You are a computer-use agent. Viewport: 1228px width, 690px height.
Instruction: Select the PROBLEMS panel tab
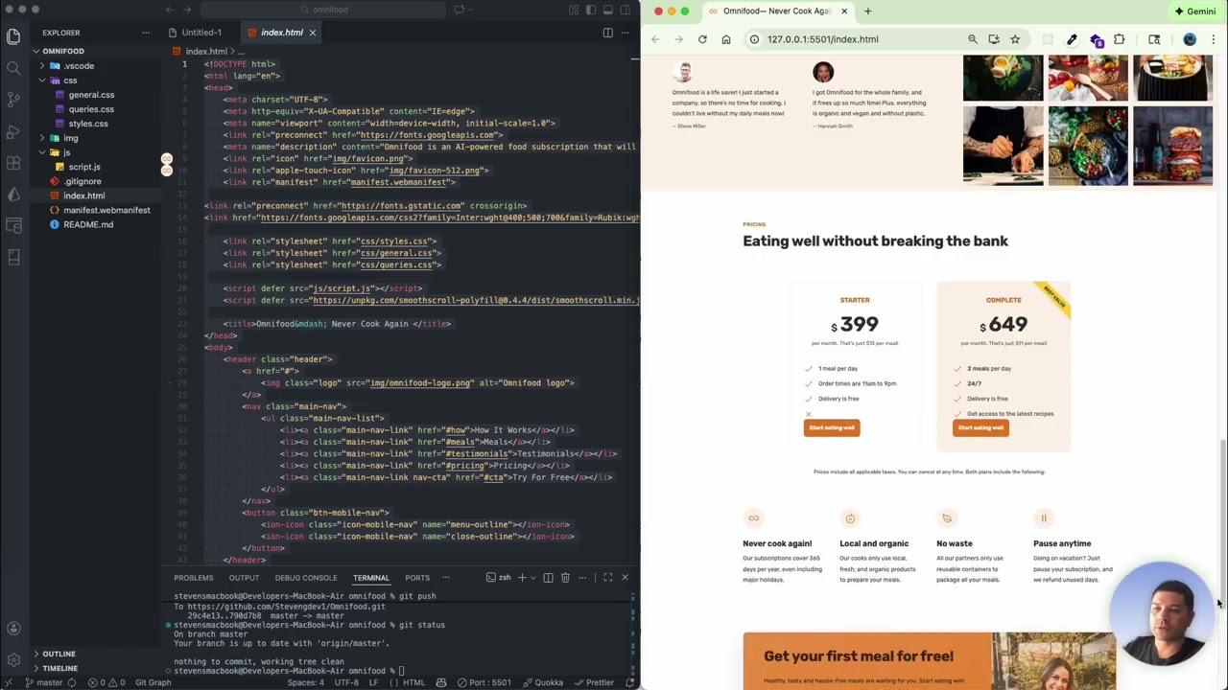(194, 578)
